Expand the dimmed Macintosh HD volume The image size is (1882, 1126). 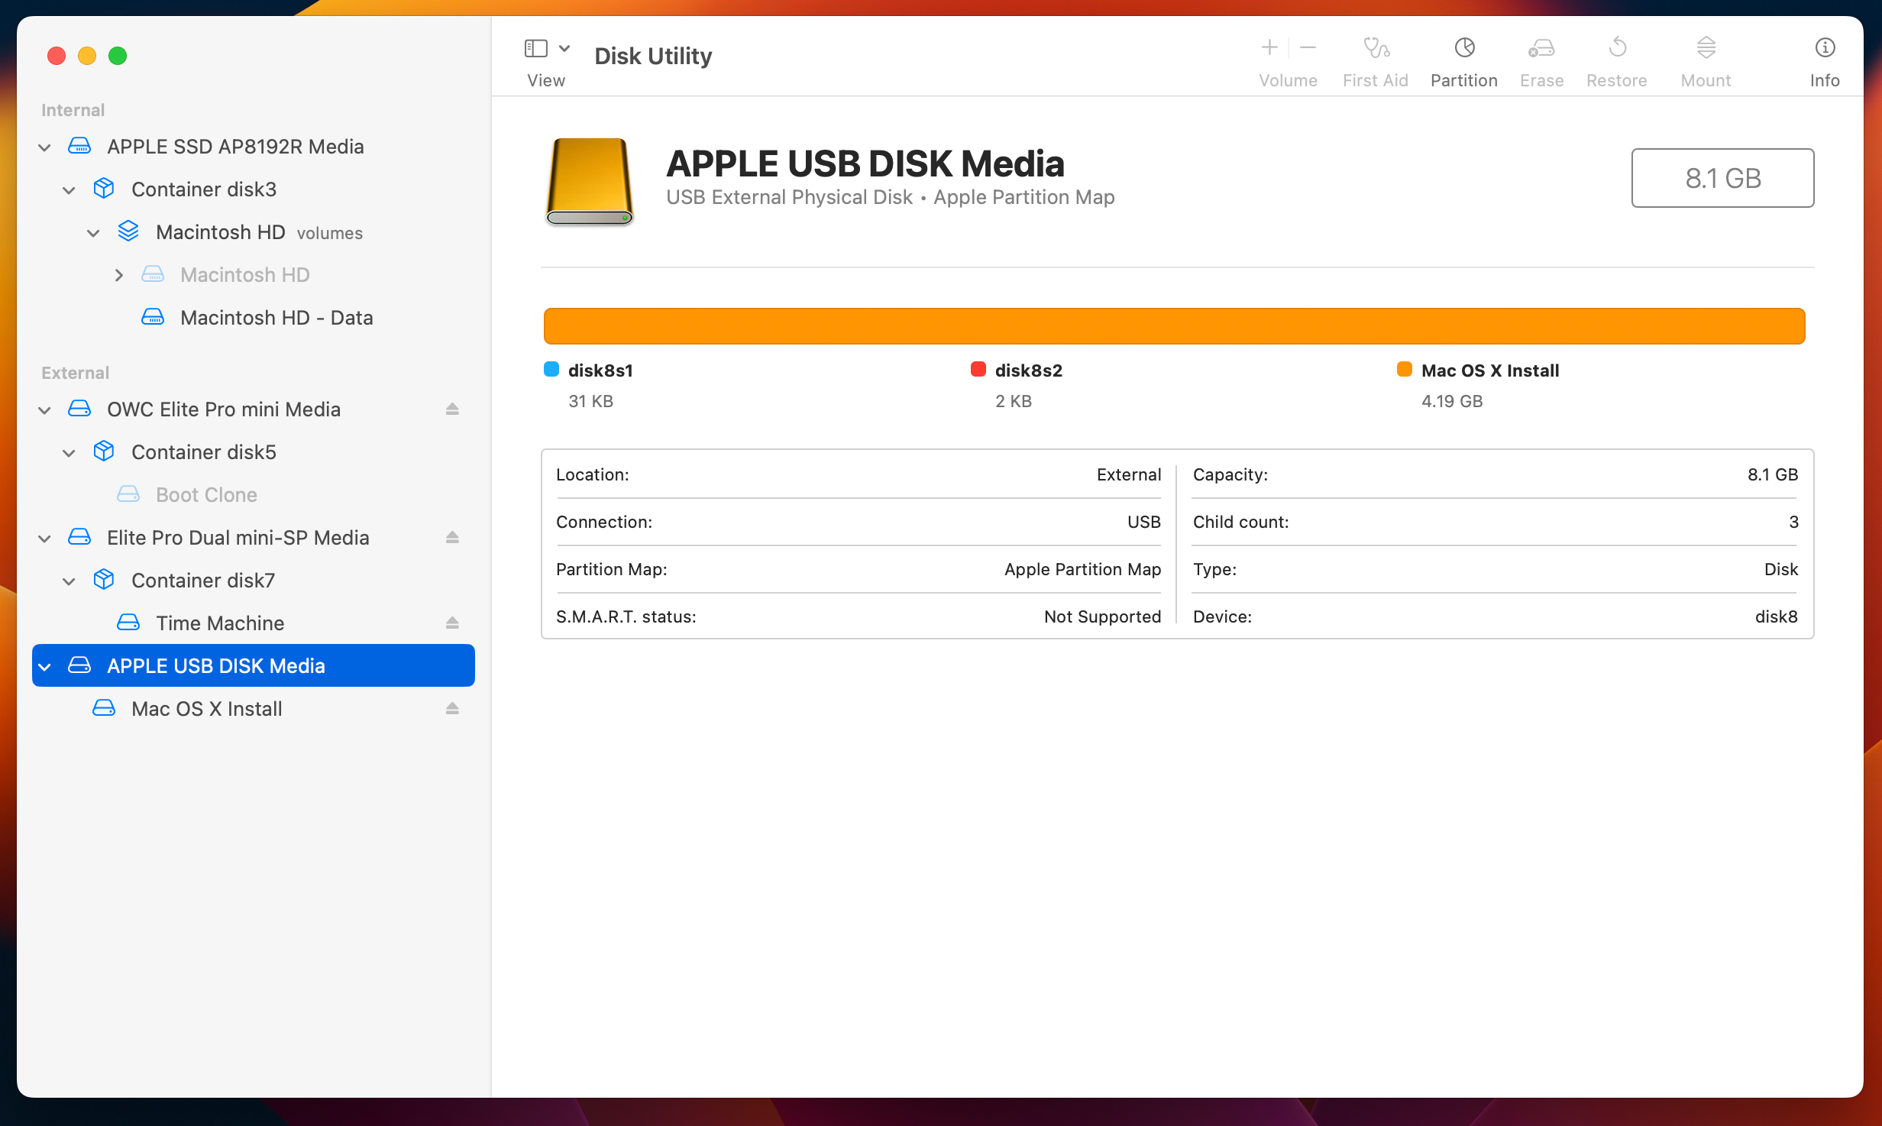click(118, 275)
